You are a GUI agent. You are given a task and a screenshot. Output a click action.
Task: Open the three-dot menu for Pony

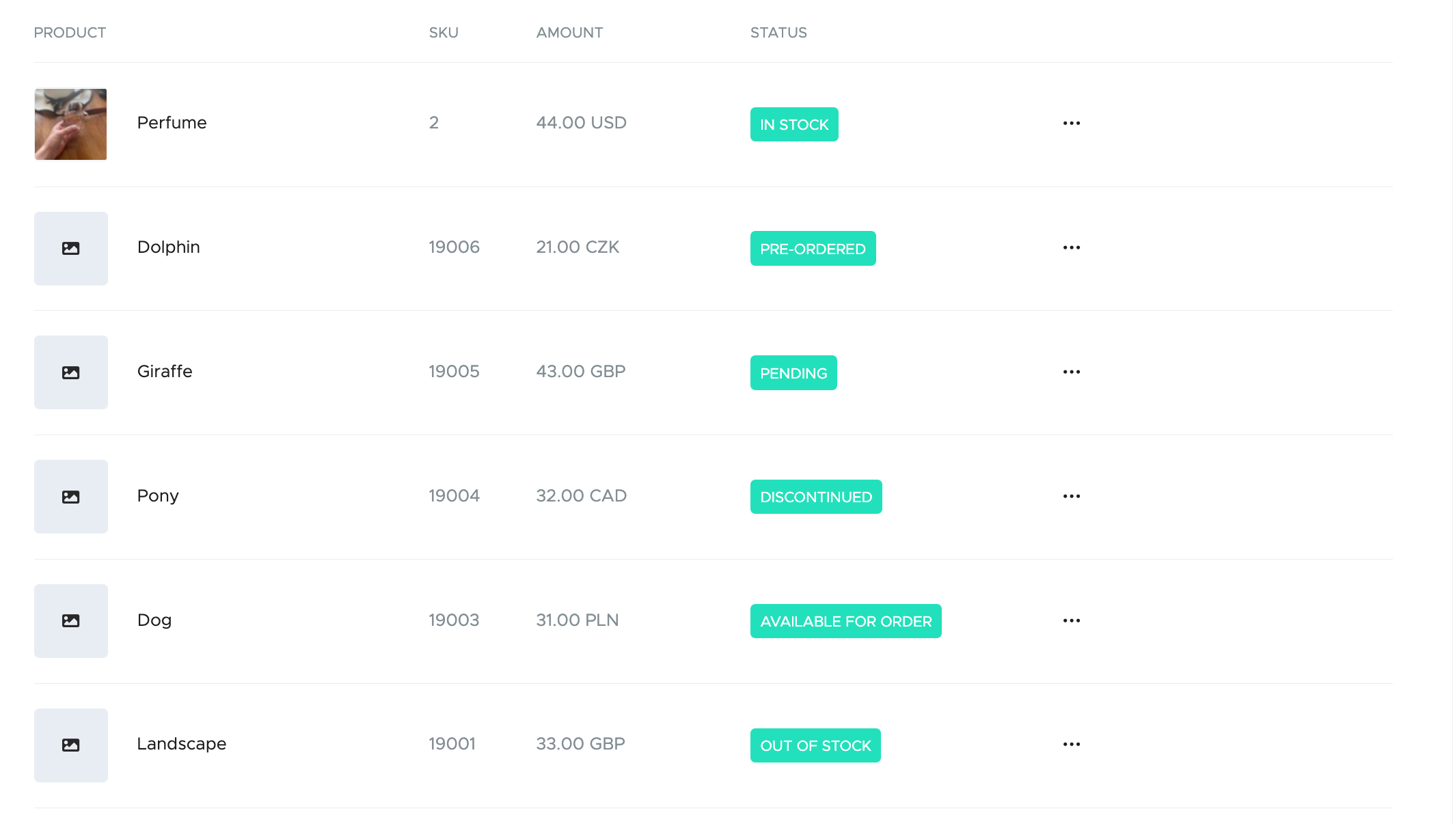point(1071,497)
